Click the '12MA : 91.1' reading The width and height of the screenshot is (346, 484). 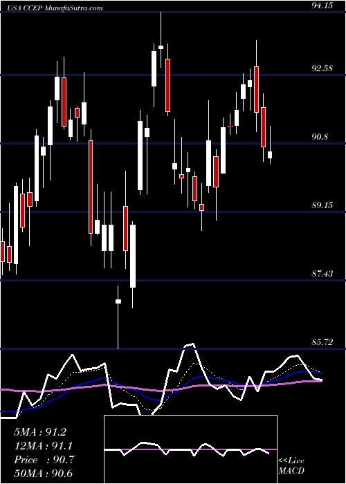coord(44,446)
